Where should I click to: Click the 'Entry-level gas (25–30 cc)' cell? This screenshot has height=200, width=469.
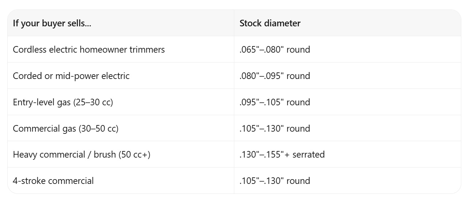pyautogui.click(x=121, y=102)
